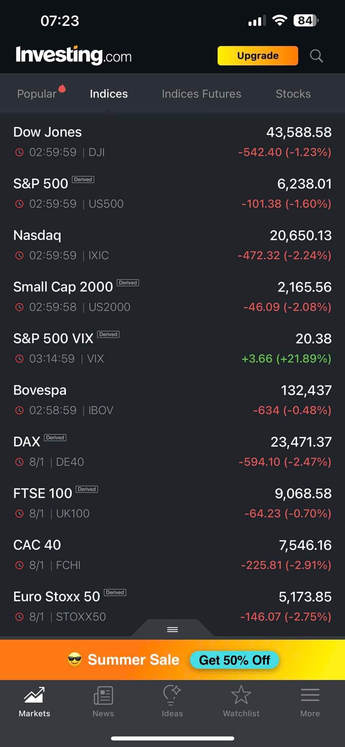Open the More hamburger menu

310,695
